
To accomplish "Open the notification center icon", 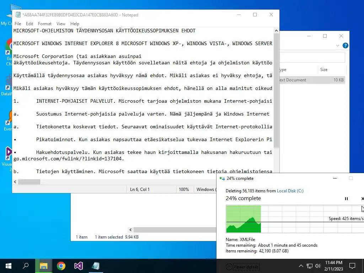I will click(x=352, y=266).
